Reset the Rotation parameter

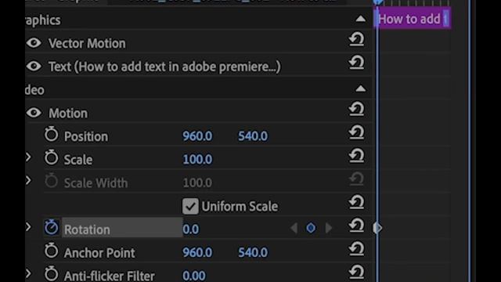(x=357, y=226)
